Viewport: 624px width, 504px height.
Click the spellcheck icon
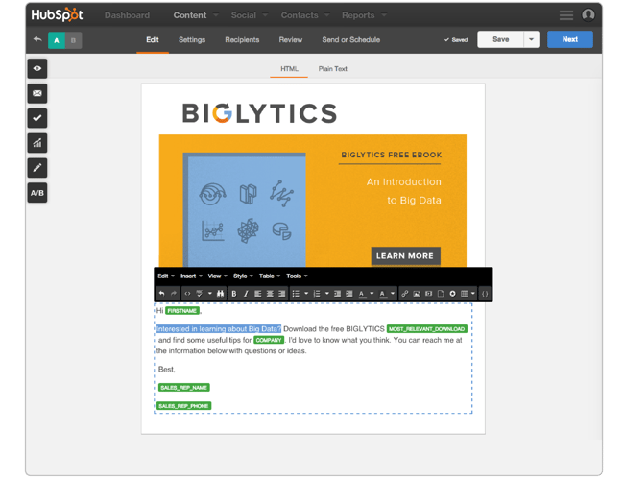point(200,294)
